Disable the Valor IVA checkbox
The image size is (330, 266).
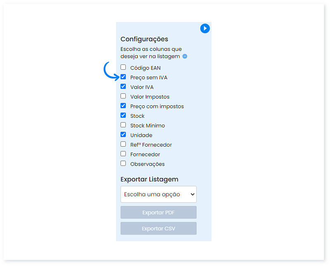click(123, 86)
